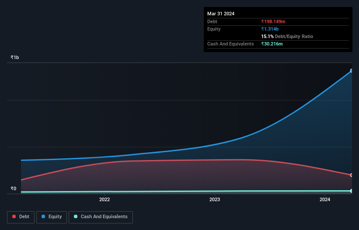Select the Cash data point at Mar 2024
359x230 pixels.
(x=352, y=191)
